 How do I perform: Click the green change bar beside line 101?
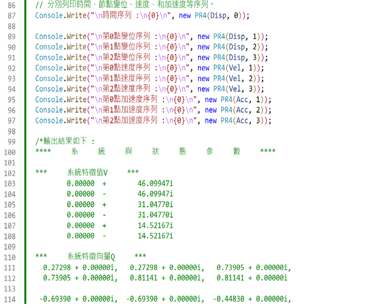pos(25,163)
